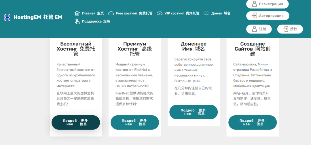Click the text 'Зарегистрируйте своё собственное доменное имя'
The width and height of the screenshot is (311, 145).
click(x=194, y=70)
